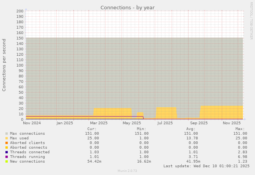This screenshot has width=255, height=175.
Task: Click the 'Cur:' column header
Action: 92,129
